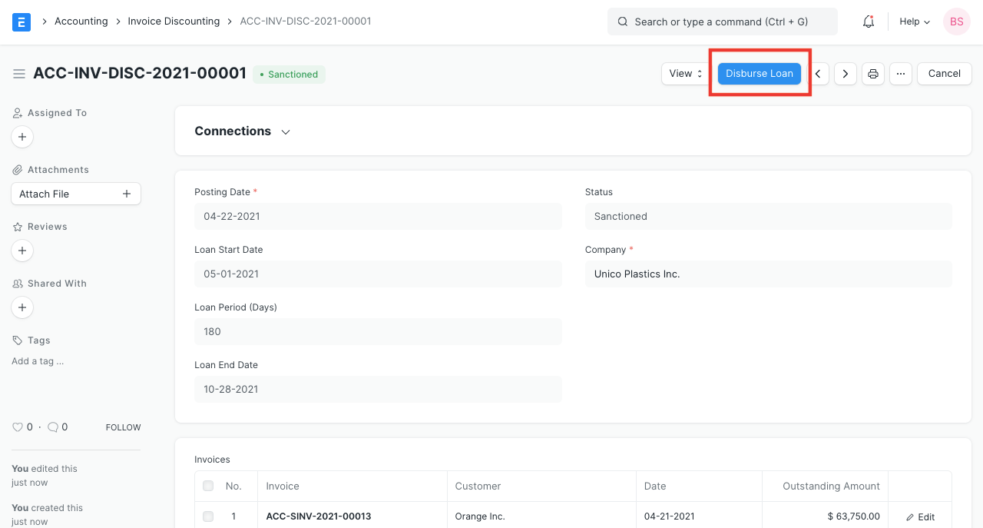Navigate to Accounting via breadcrumb
The width and height of the screenshot is (983, 528).
(x=81, y=21)
